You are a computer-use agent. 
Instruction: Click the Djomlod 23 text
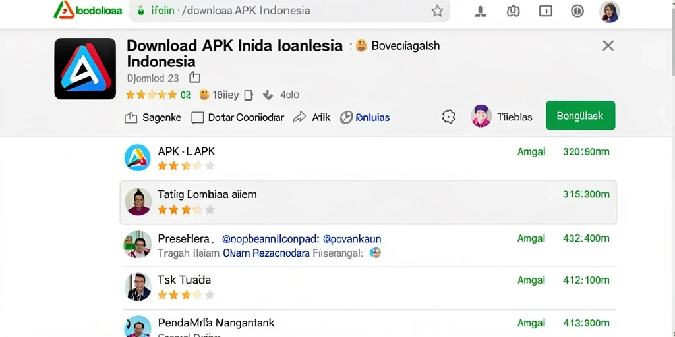point(153,78)
